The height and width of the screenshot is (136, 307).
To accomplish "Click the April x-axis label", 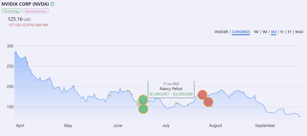I will pyautogui.click(x=20, y=125).
